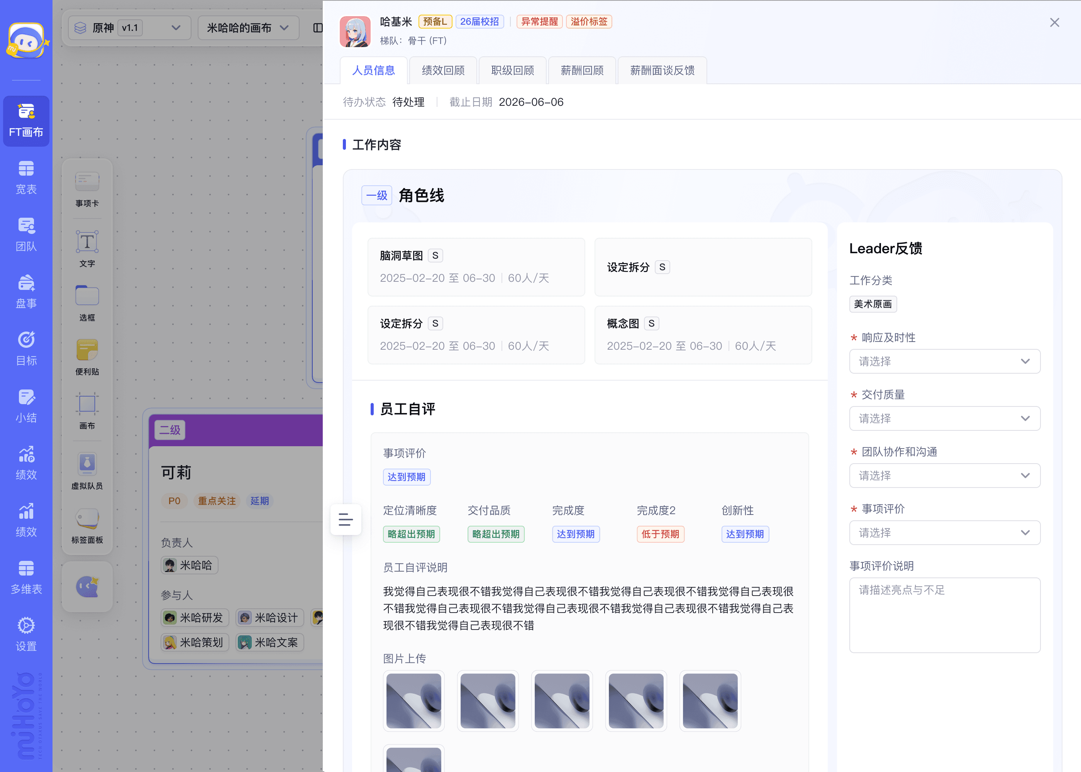Screen dimensions: 1081x772
Task: Open the 米哈哈的画布 canvas dropdown
Action: coord(248,28)
